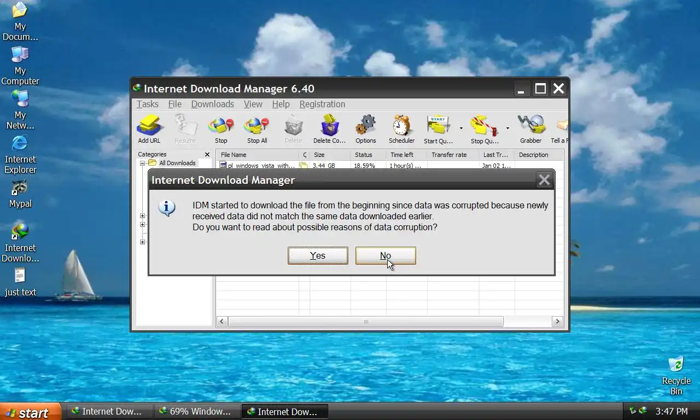Click the Q queue column header

(x=305, y=155)
